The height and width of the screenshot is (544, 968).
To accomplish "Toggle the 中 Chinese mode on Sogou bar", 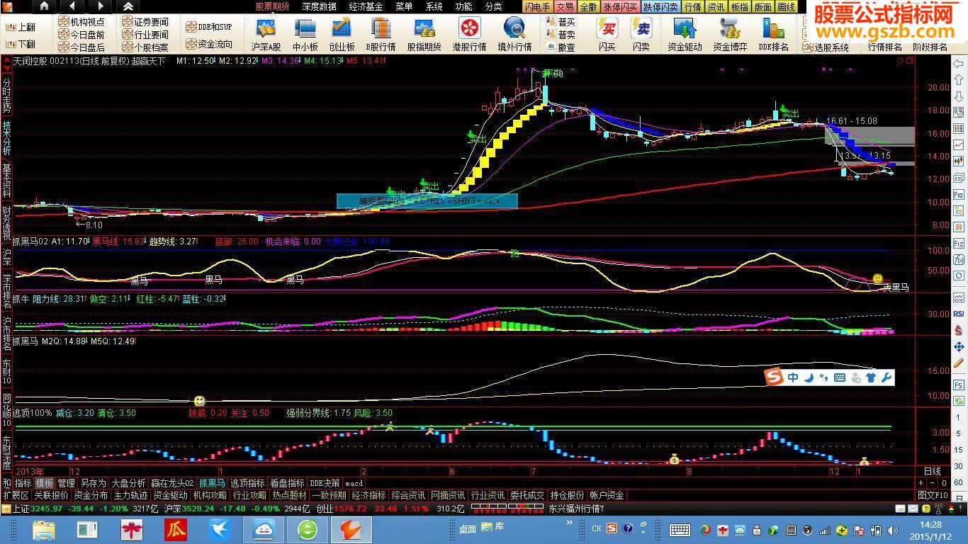I will pyautogui.click(x=793, y=378).
